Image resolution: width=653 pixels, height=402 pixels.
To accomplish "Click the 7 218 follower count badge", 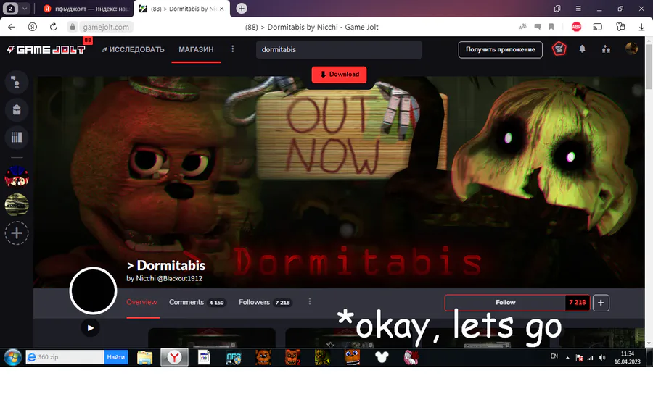I will (x=578, y=303).
